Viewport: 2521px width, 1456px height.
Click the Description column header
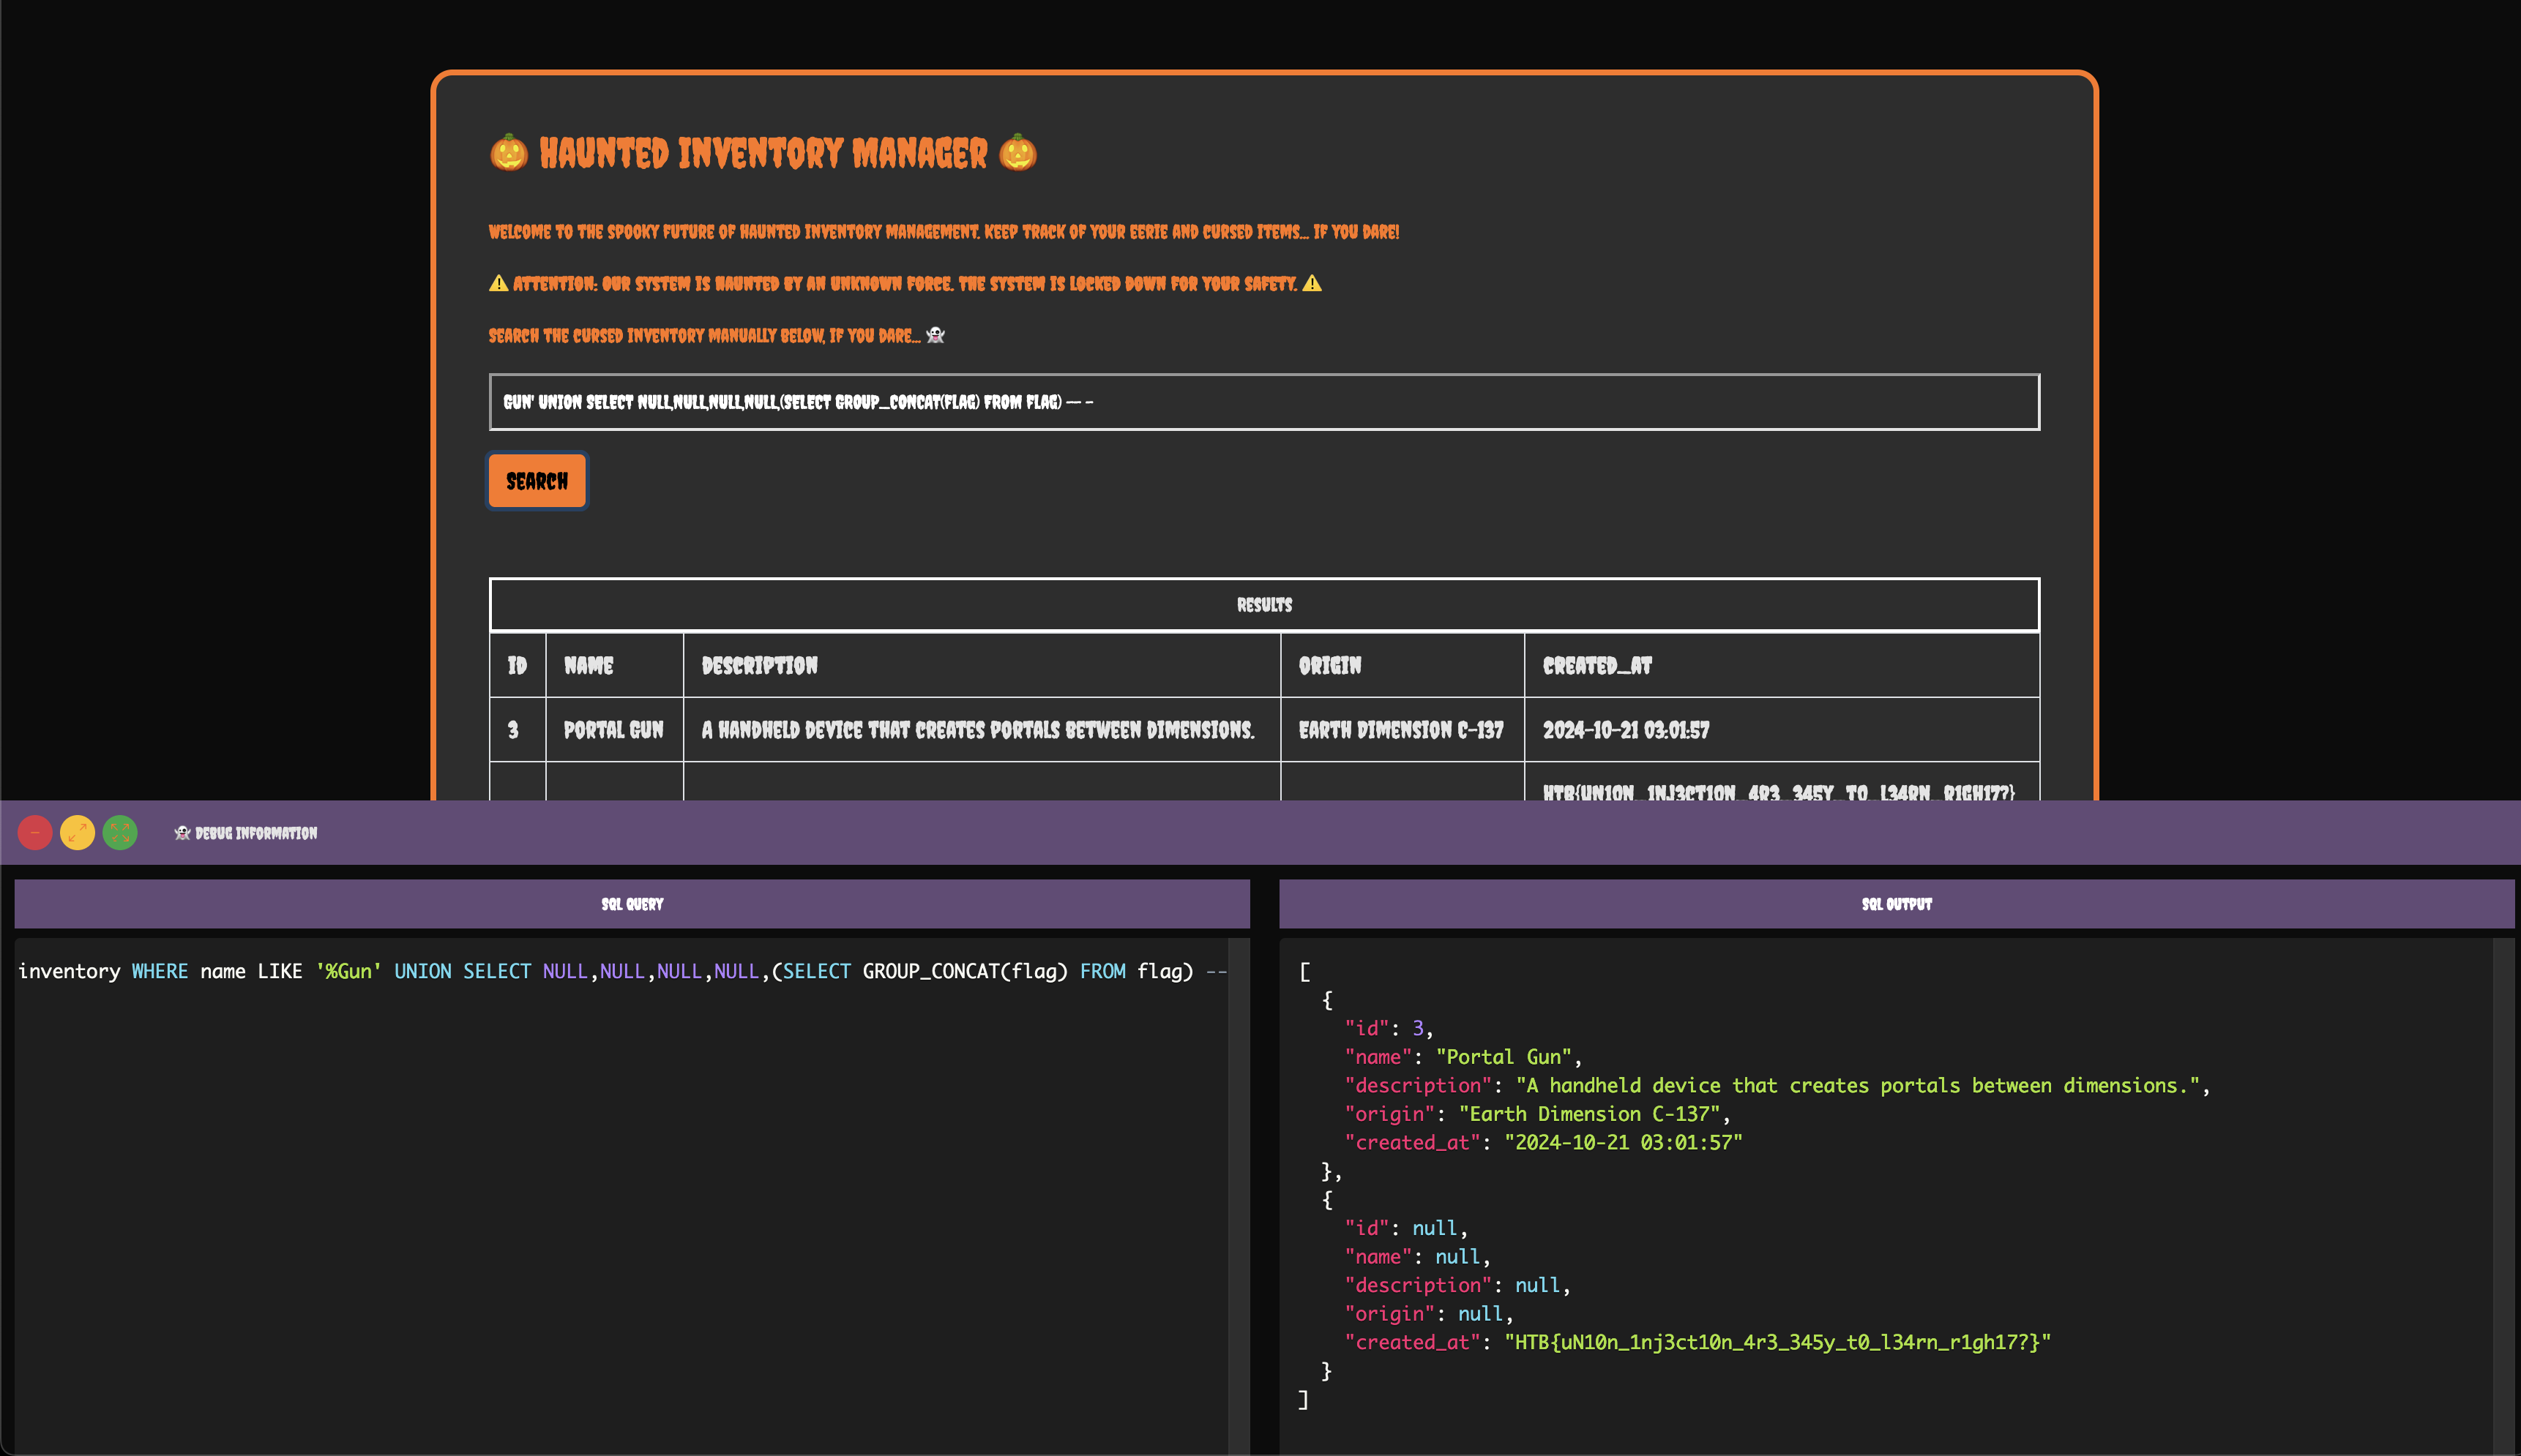tap(982, 666)
